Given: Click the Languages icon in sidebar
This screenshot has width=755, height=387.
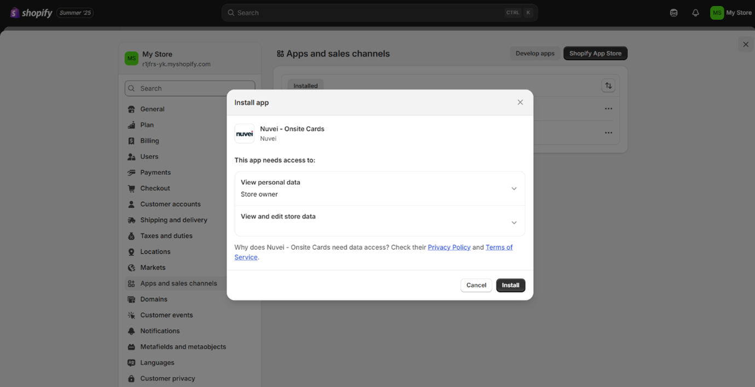Looking at the screenshot, I should 131,363.
